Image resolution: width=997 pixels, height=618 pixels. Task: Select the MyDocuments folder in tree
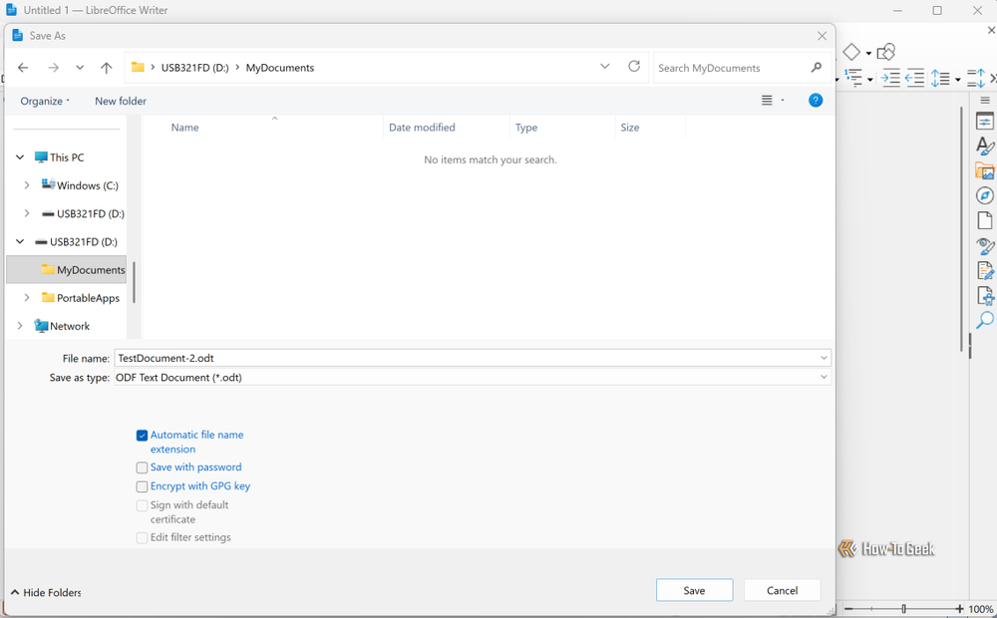pos(67,269)
